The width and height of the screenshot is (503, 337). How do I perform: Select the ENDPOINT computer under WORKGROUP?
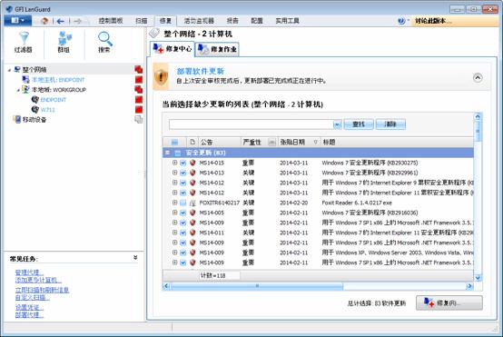point(54,100)
